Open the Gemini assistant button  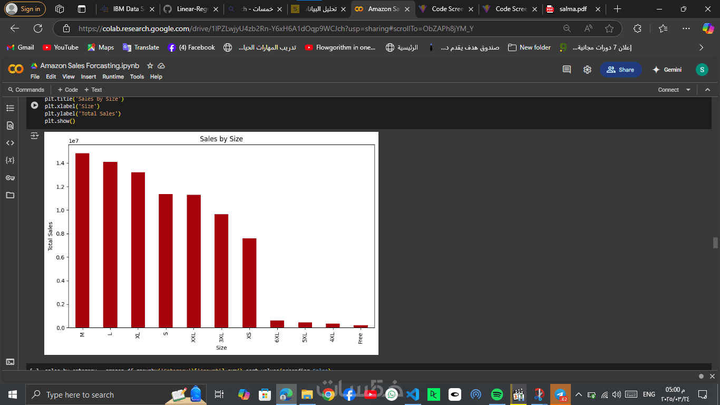(667, 70)
